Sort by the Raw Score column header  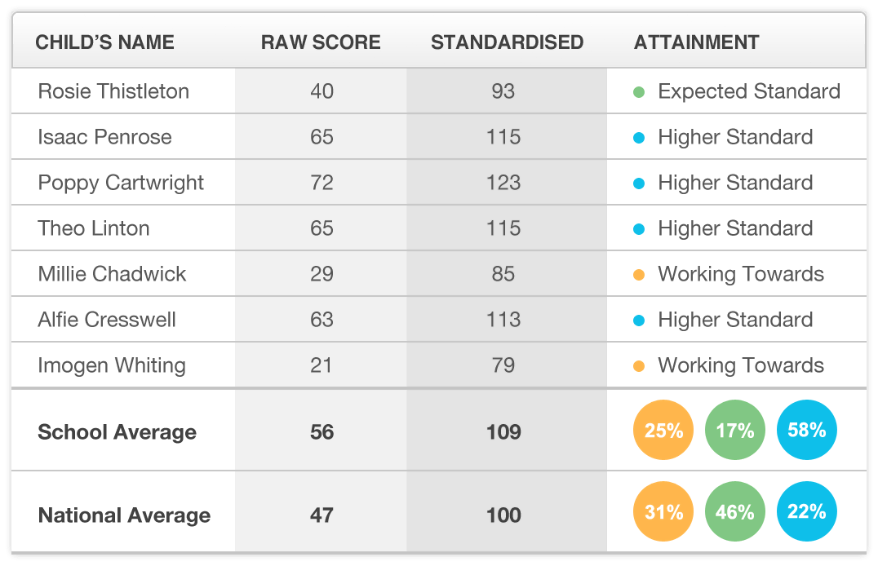321,42
